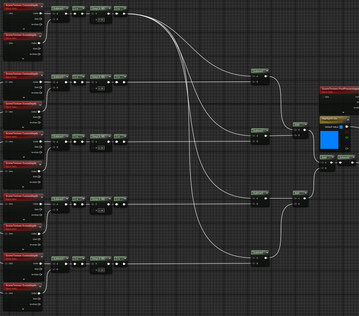Click the Saturate node output pin
The width and height of the screenshot is (359, 316).
(352, 163)
